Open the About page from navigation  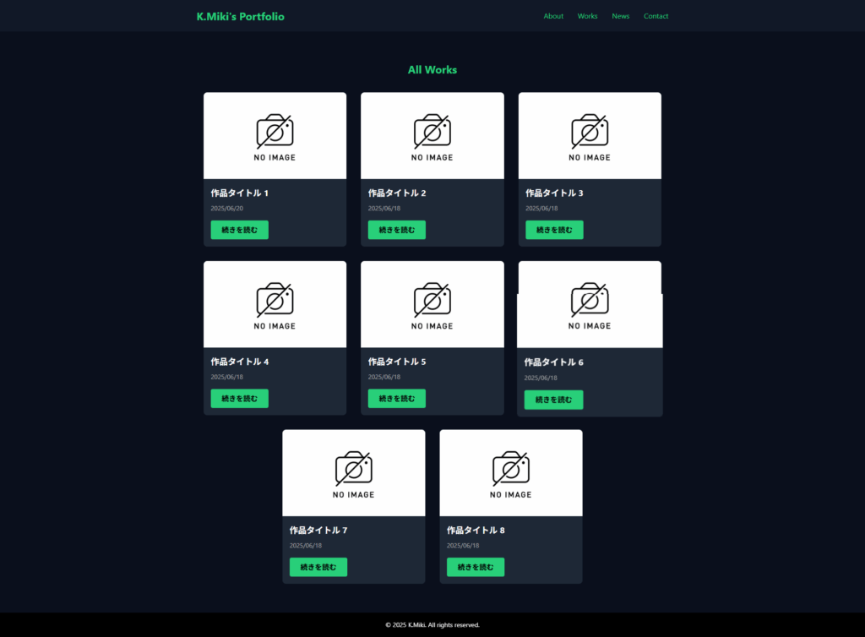553,16
